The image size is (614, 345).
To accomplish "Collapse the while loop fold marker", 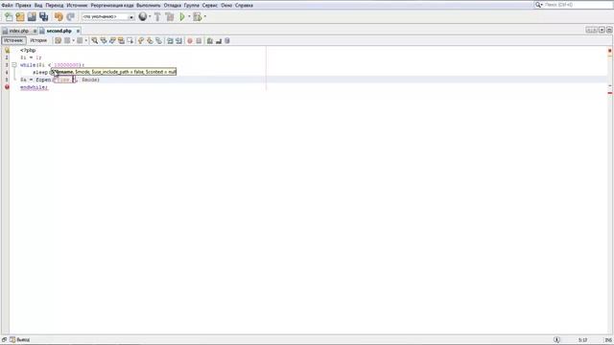I will pos(14,65).
